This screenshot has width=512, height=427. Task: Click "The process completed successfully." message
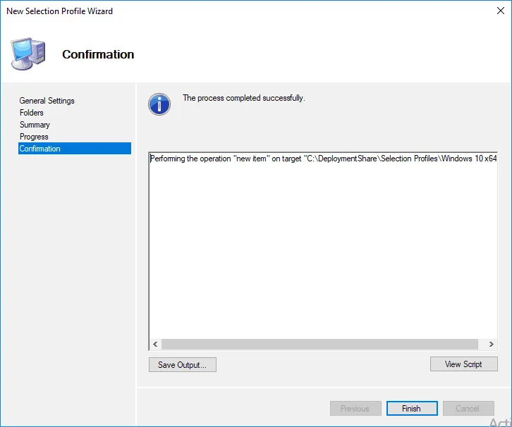coord(244,98)
